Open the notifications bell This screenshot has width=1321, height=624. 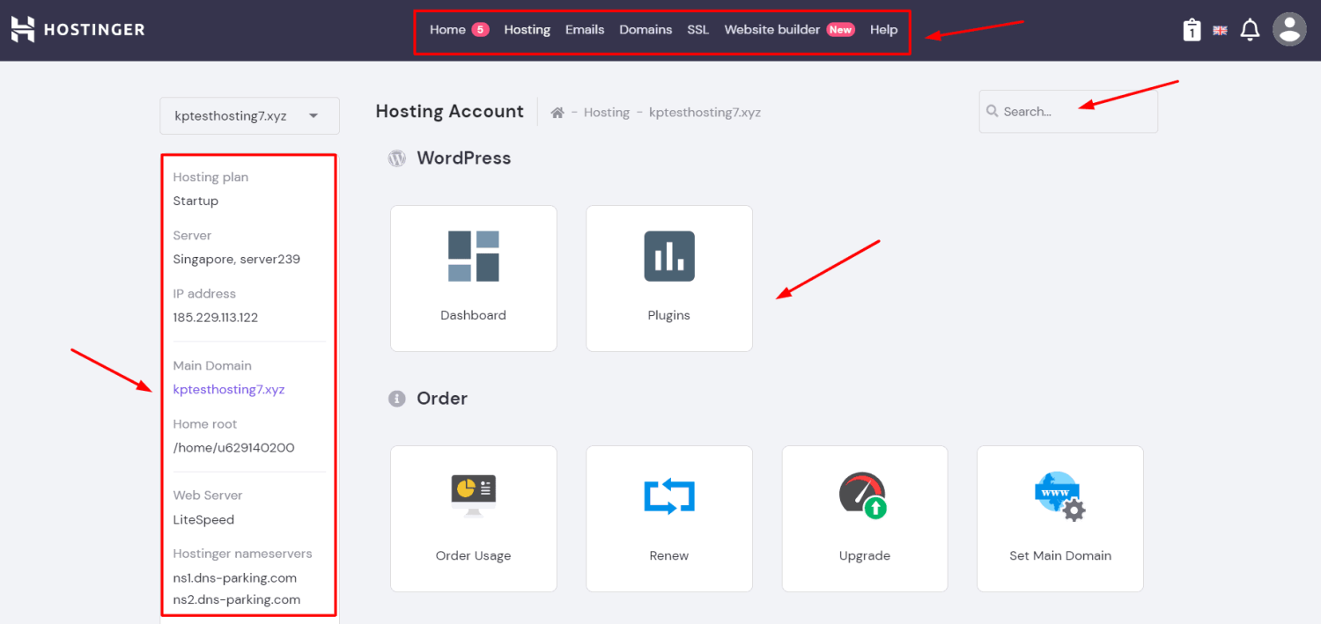[1249, 30]
